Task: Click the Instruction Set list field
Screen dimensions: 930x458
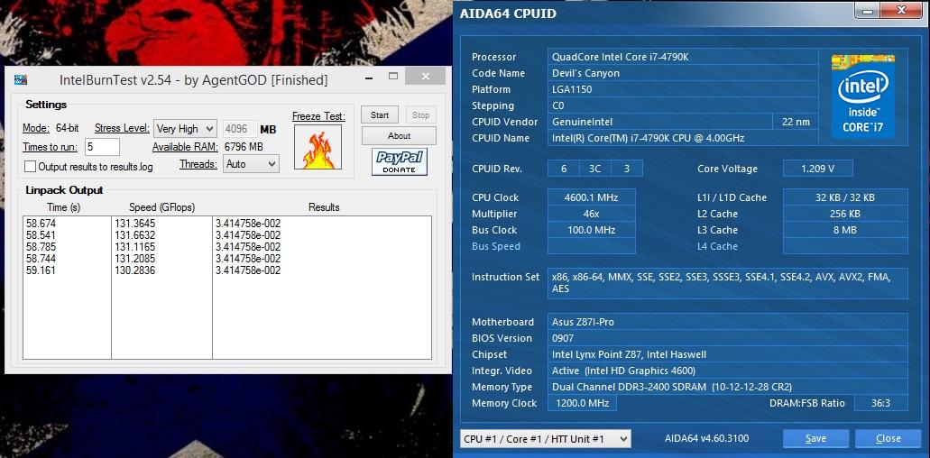Action: coord(728,283)
